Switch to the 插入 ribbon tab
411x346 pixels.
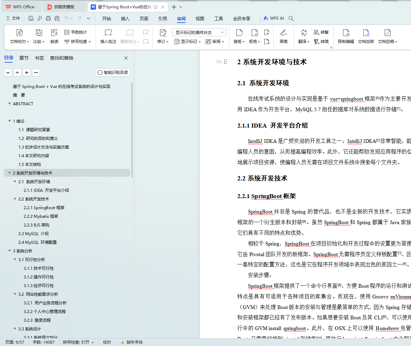(125, 19)
